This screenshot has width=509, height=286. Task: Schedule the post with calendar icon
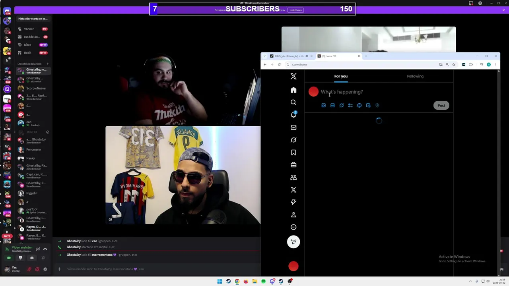pos(368,106)
